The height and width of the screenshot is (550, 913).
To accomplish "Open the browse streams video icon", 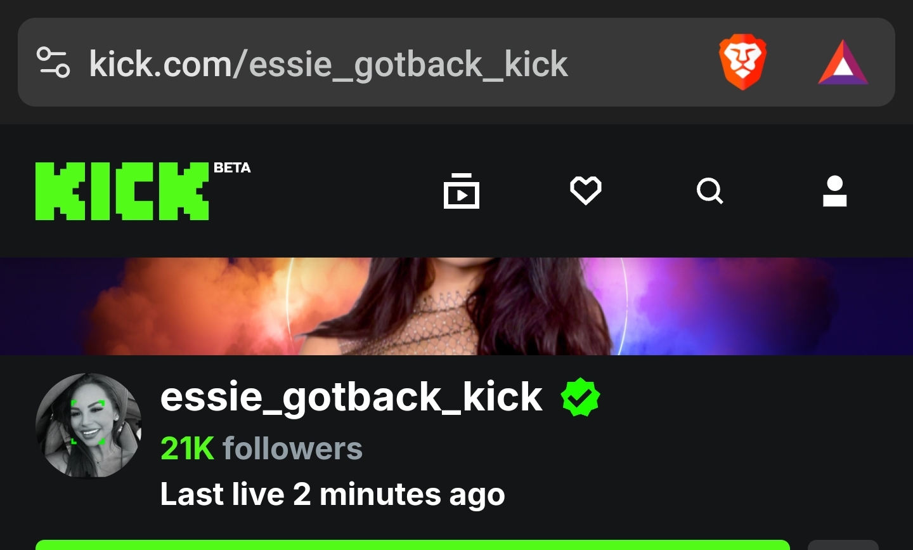I will pos(462,190).
